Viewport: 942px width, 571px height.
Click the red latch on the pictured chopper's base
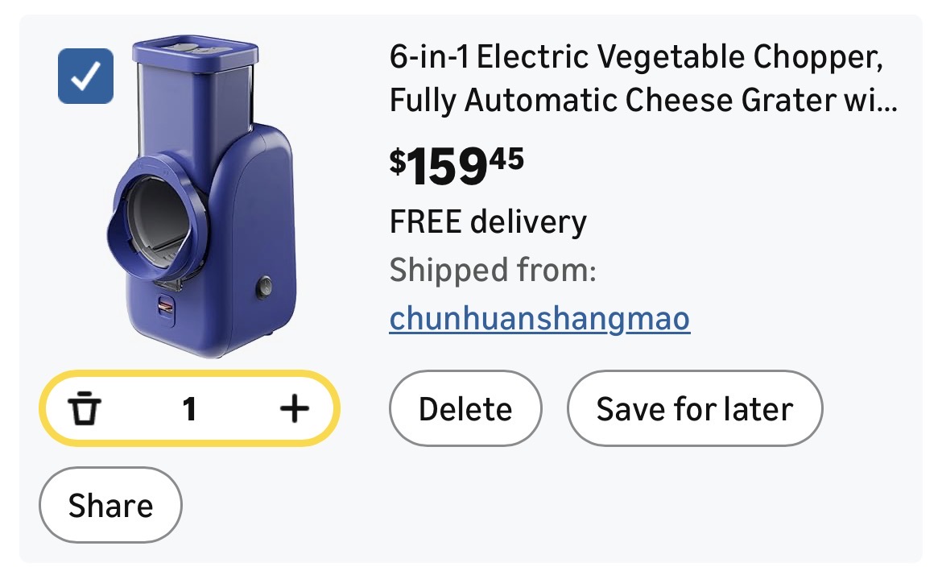point(167,308)
